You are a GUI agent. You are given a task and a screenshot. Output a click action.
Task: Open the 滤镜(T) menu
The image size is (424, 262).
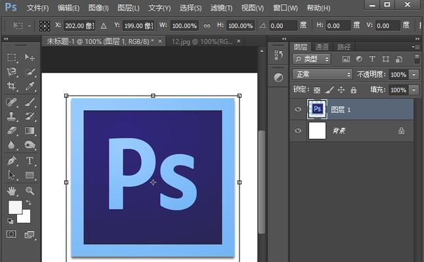pyautogui.click(x=221, y=8)
